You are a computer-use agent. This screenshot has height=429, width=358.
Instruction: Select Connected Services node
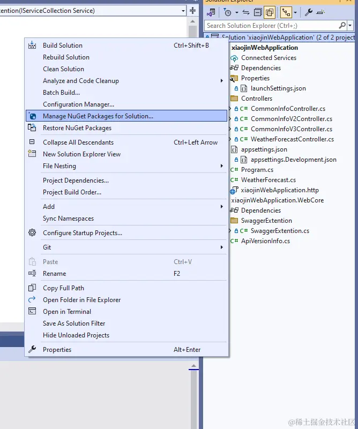point(268,58)
